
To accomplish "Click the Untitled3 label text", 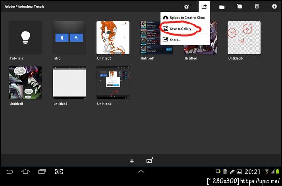I will [104, 104].
